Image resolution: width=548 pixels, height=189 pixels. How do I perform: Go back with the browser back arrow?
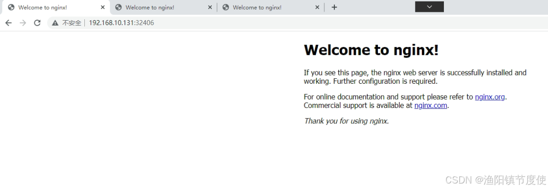(8, 23)
